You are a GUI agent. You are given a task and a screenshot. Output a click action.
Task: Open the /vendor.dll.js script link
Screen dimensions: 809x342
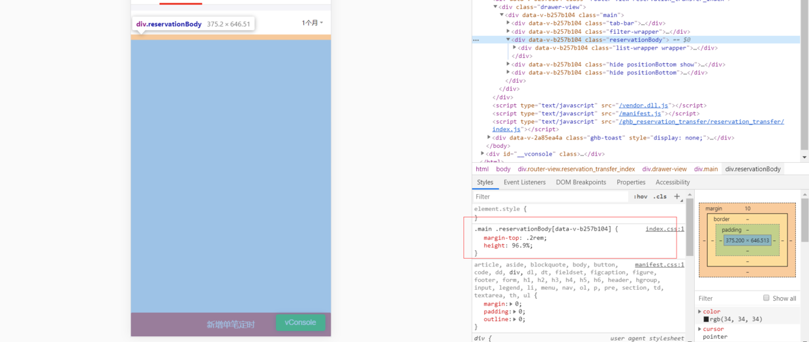click(643, 106)
